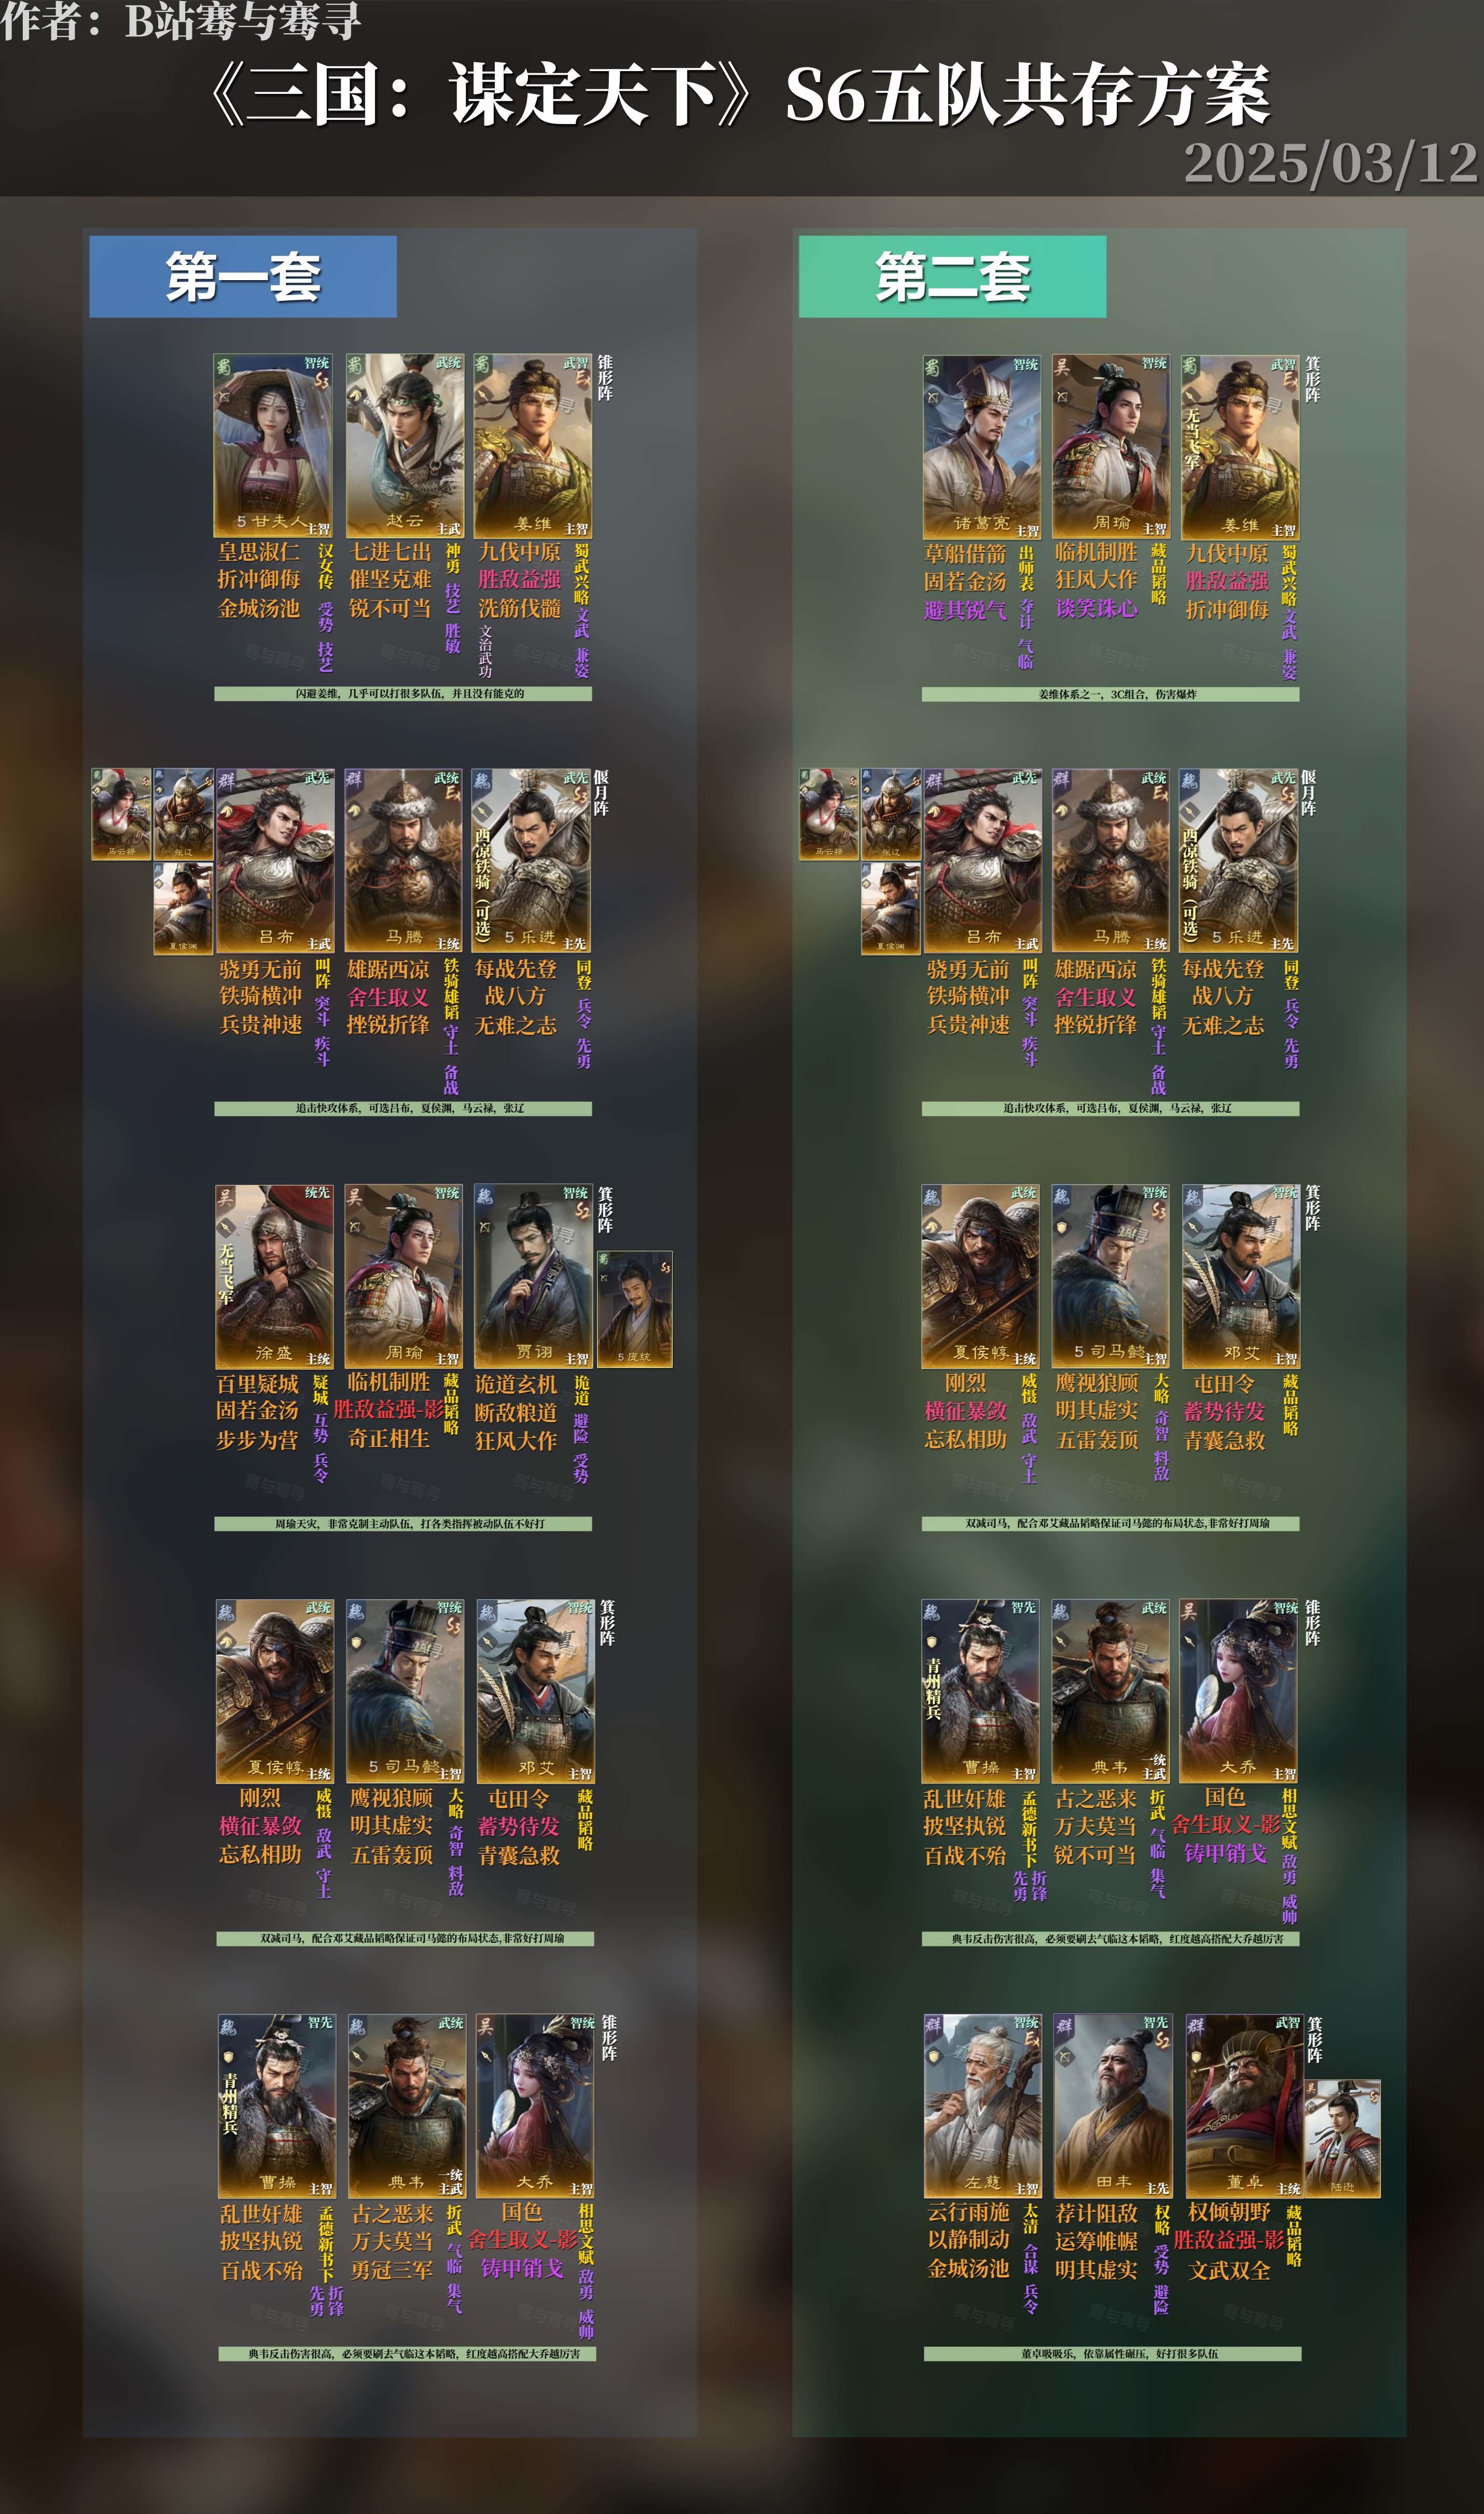Select the 董卓 hero card
This screenshot has height=2514, width=1484.
point(1244,2107)
